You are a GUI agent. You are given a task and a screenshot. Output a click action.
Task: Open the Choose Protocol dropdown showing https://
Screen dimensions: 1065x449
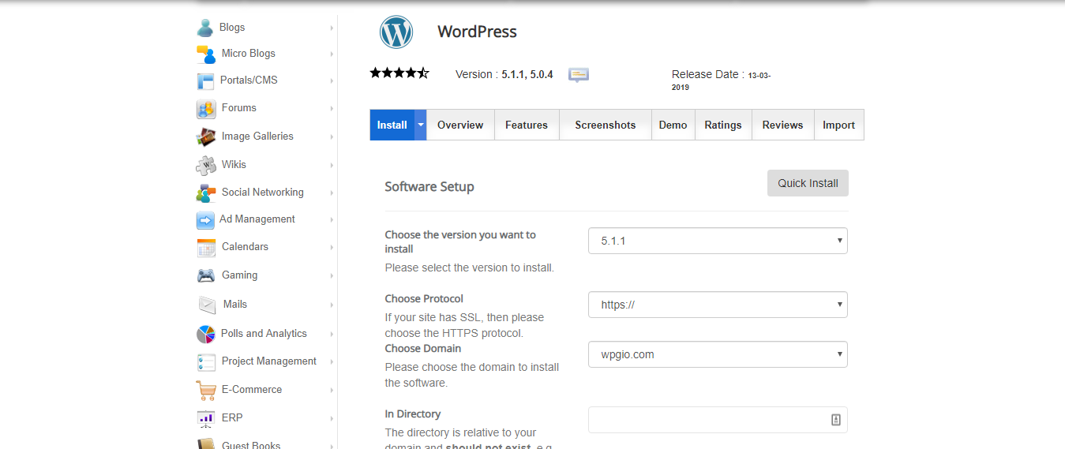pyautogui.click(x=718, y=305)
